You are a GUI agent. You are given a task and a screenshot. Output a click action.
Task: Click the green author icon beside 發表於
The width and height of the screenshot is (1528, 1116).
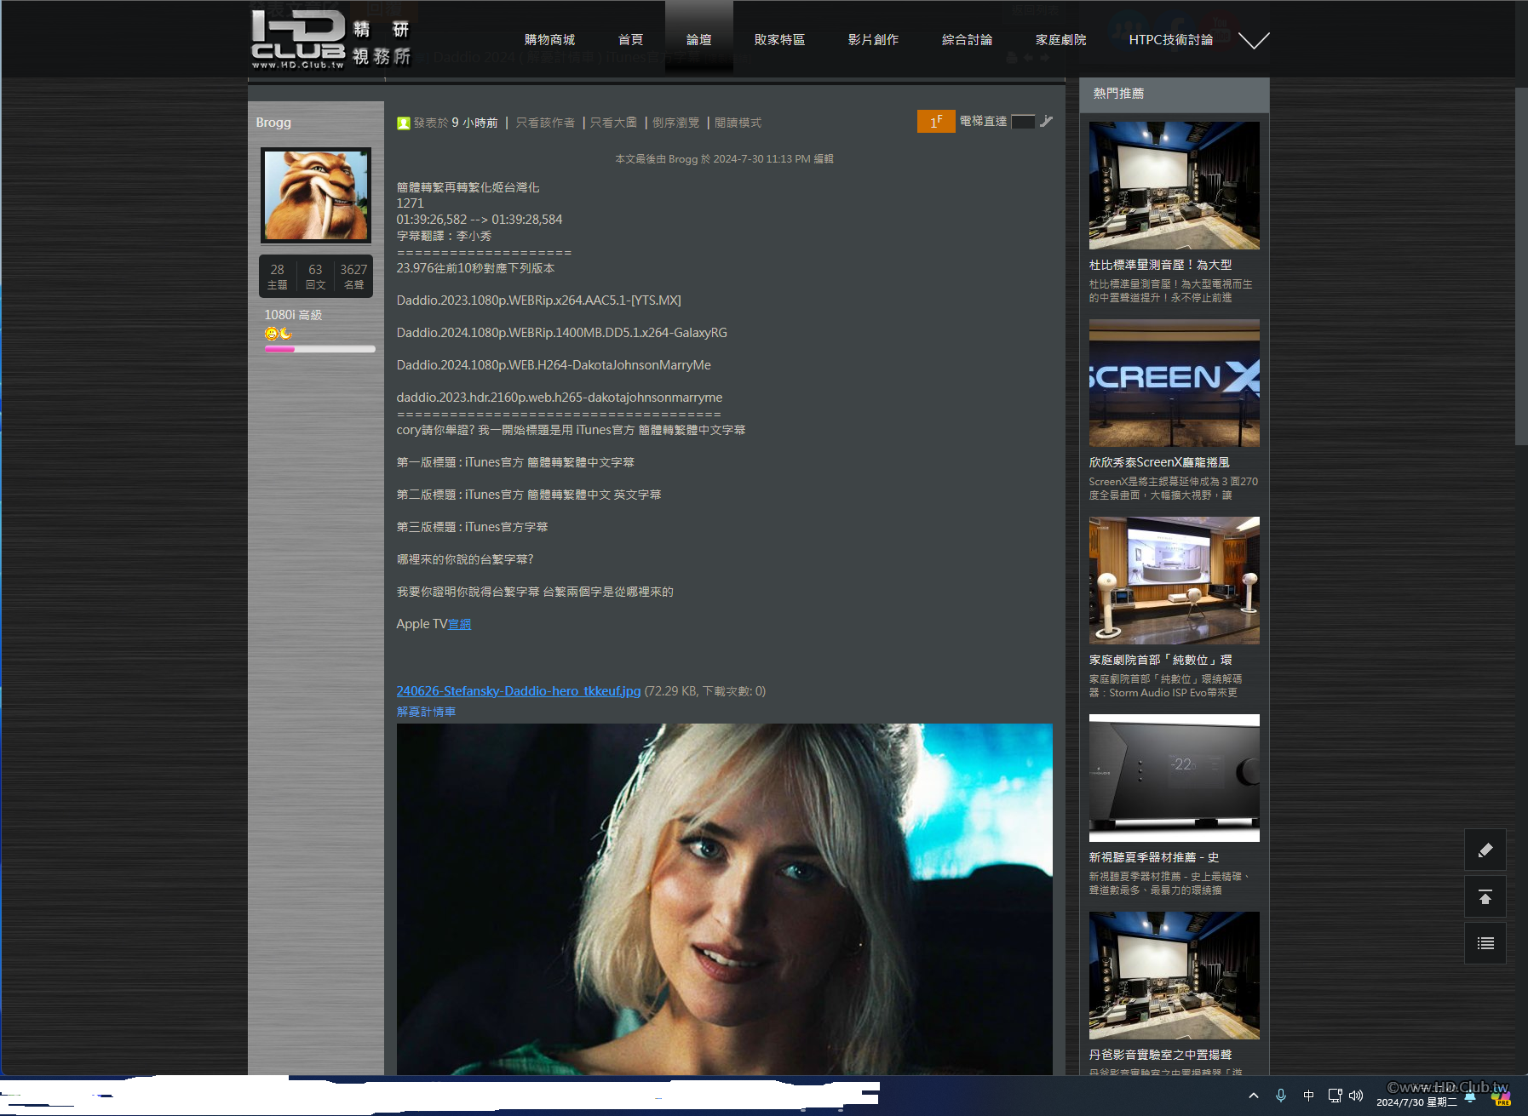click(404, 123)
